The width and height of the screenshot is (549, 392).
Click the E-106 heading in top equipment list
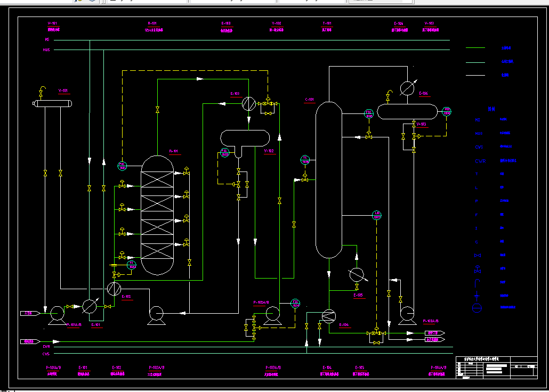tap(399, 23)
